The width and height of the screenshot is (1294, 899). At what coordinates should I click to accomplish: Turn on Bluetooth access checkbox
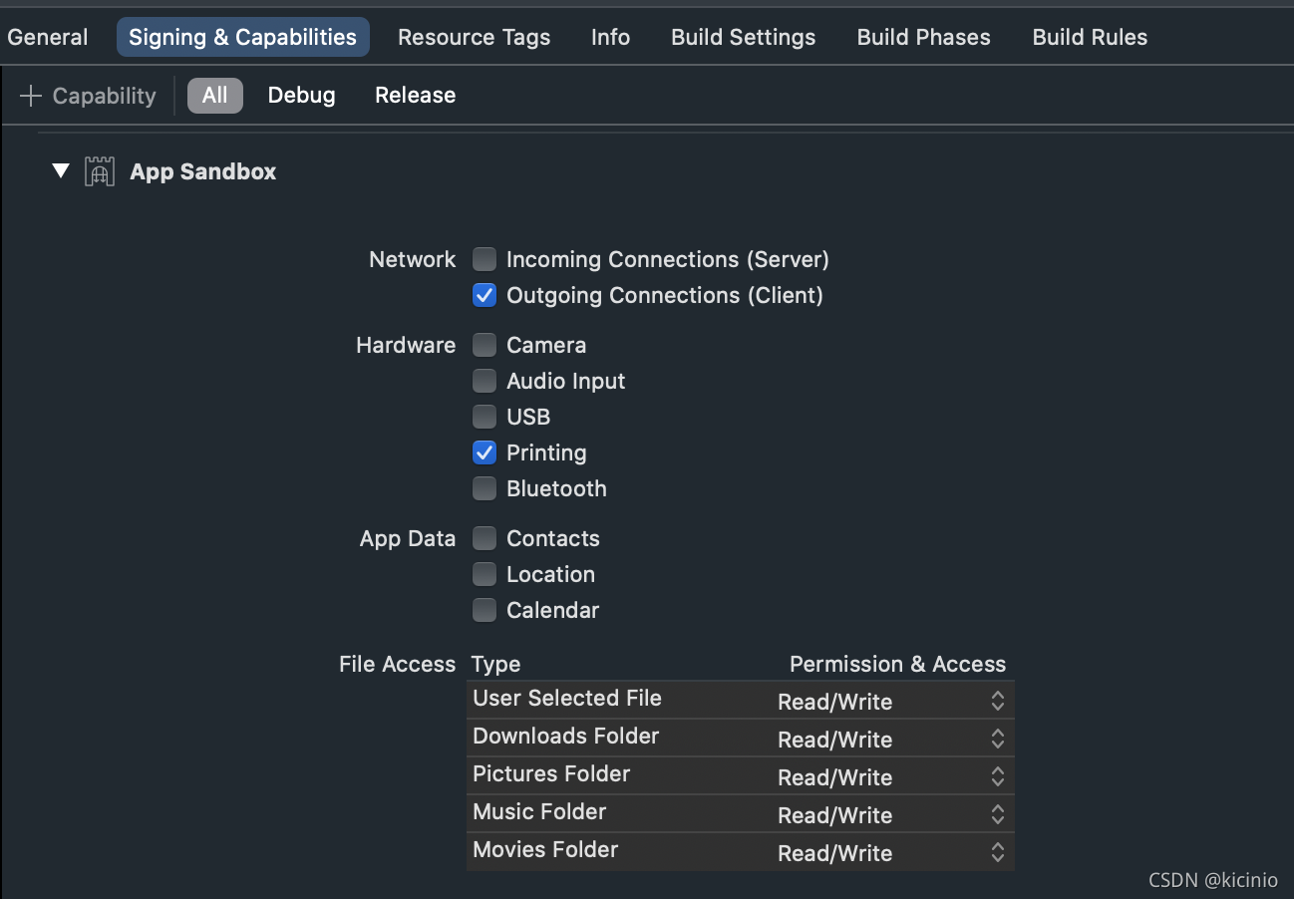coord(485,489)
